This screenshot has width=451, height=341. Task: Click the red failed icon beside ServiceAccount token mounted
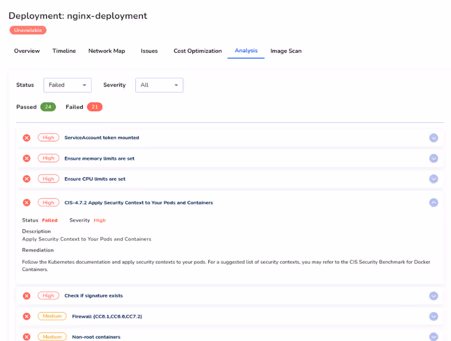click(x=27, y=138)
